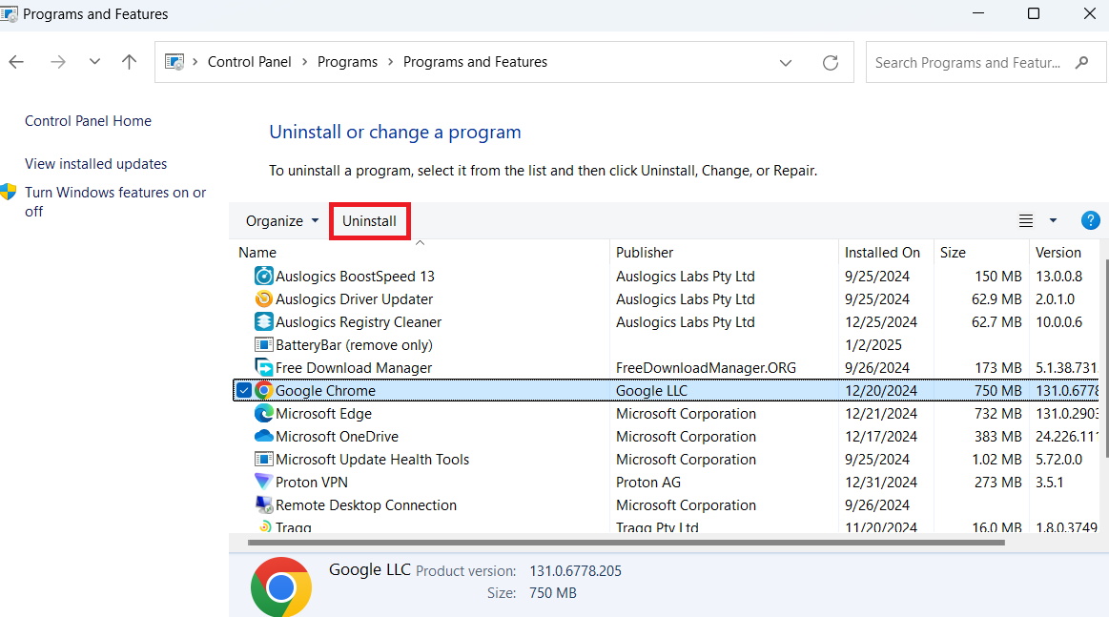
Task: Sort list by Installed On column
Action: (882, 253)
